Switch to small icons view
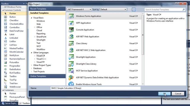 (x=129, y=9)
